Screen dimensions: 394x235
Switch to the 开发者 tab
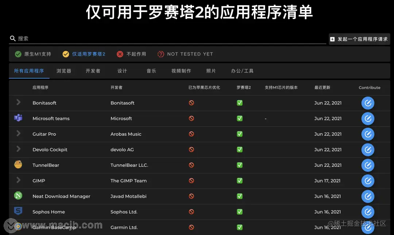point(93,71)
